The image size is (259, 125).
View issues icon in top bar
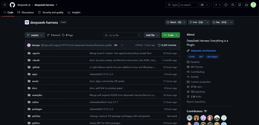[226, 5]
